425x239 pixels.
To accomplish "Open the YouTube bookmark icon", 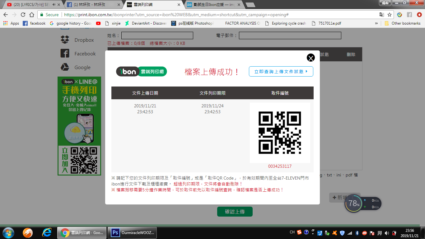I will point(98,23).
